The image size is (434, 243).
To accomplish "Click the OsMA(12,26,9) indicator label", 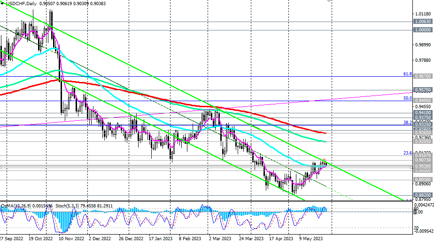I will (x=16, y=206).
